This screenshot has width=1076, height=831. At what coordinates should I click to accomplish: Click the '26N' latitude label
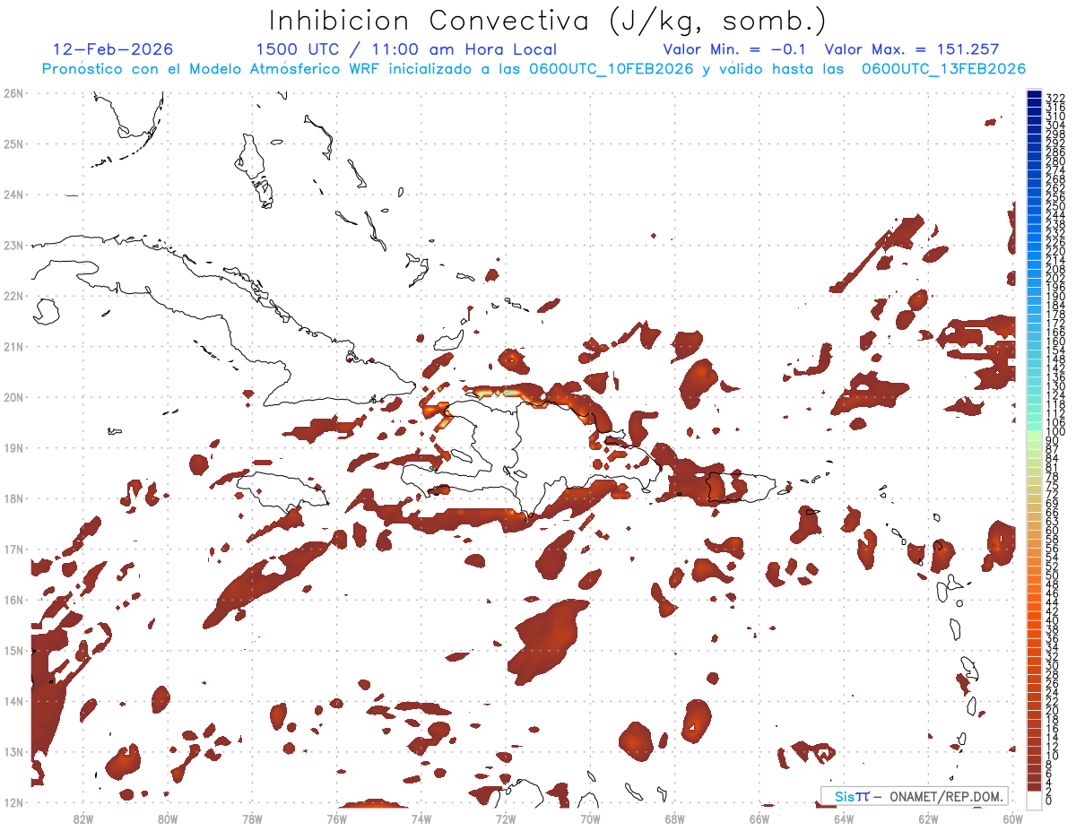[13, 93]
